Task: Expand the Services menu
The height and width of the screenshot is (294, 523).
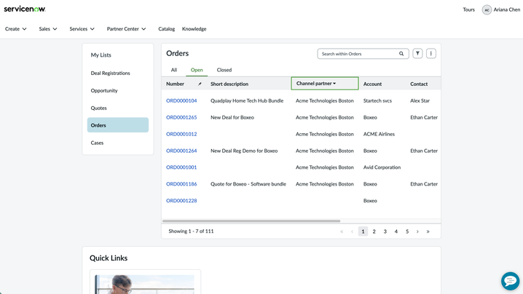Action: point(82,29)
